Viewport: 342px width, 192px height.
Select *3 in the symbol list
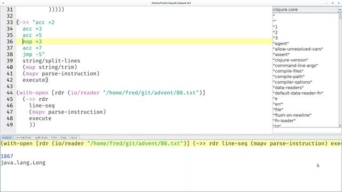(275, 38)
